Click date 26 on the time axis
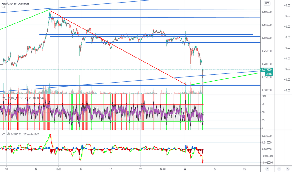 pyautogui.click(x=245, y=169)
